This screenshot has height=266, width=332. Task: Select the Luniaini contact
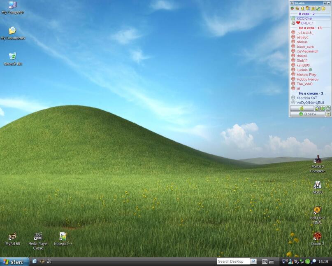coord(310,70)
